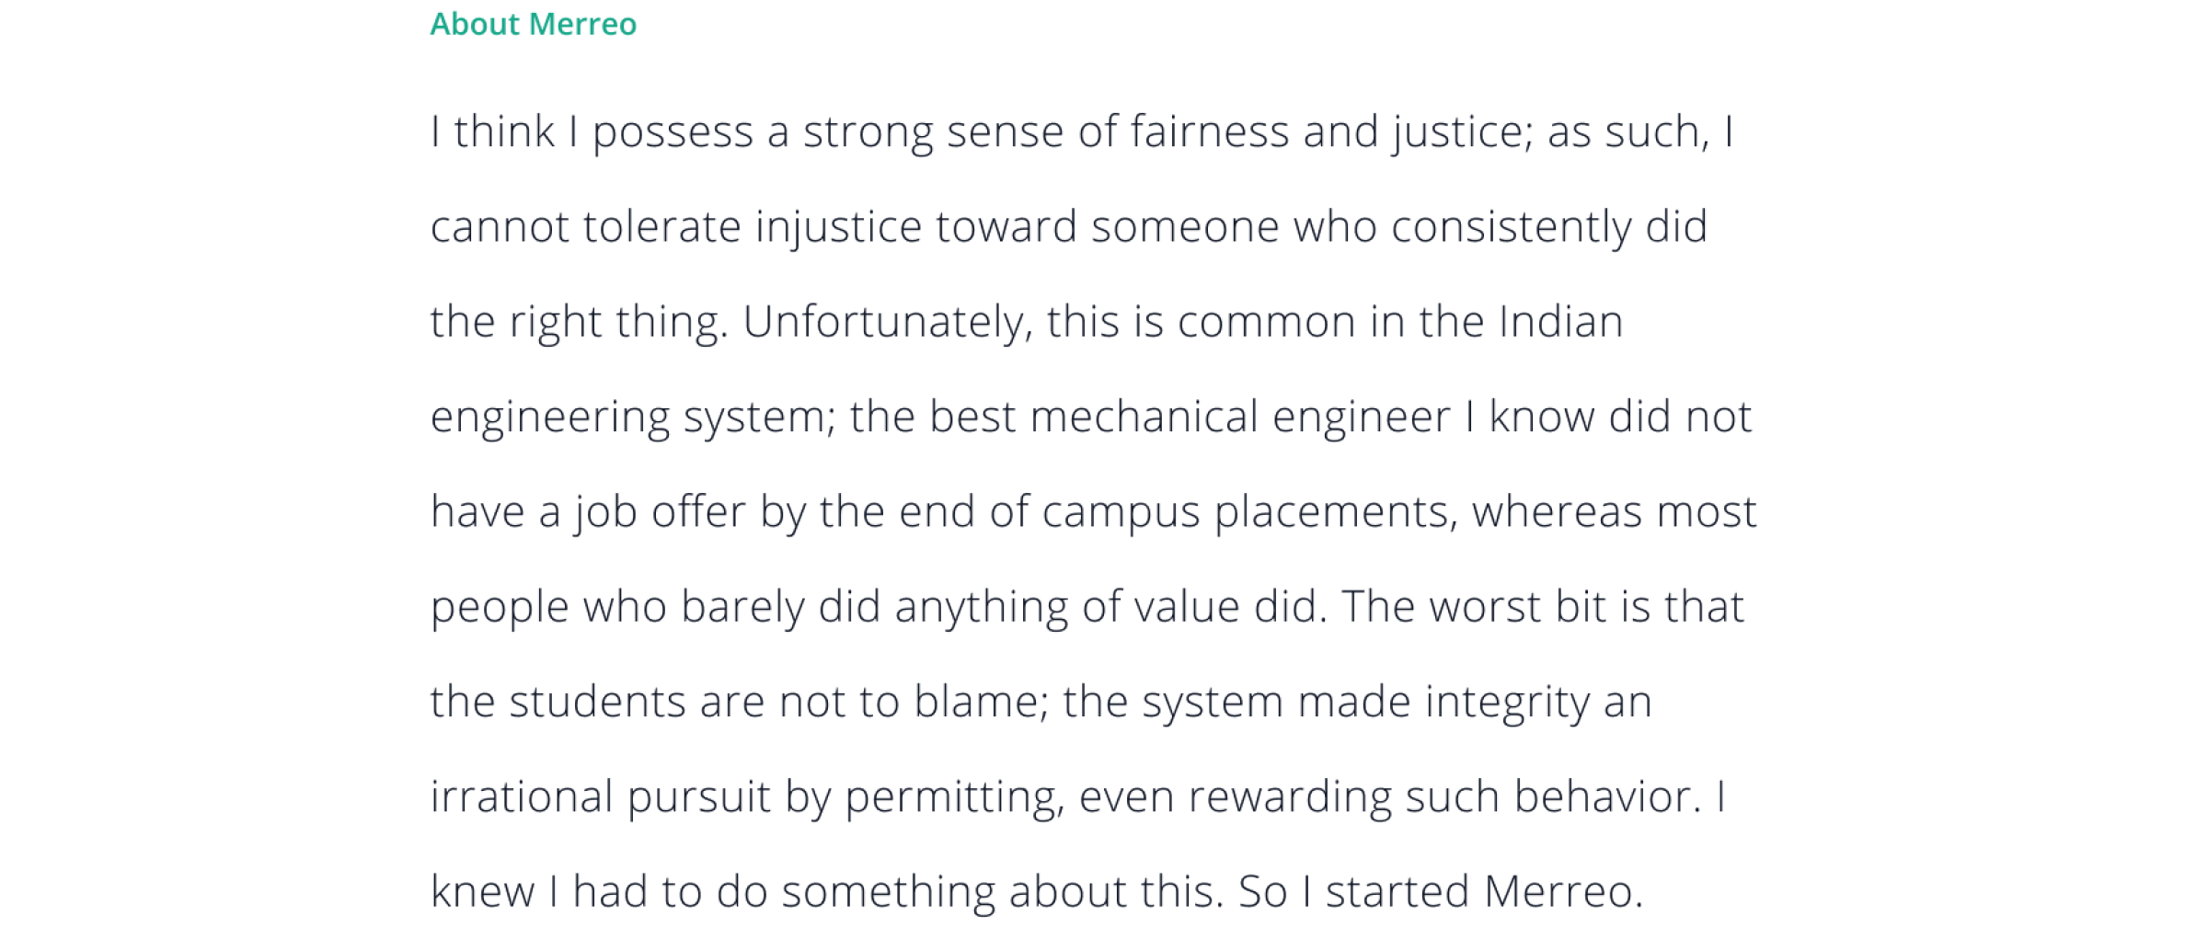Click the word 'irrational' starting a line

(x=522, y=796)
